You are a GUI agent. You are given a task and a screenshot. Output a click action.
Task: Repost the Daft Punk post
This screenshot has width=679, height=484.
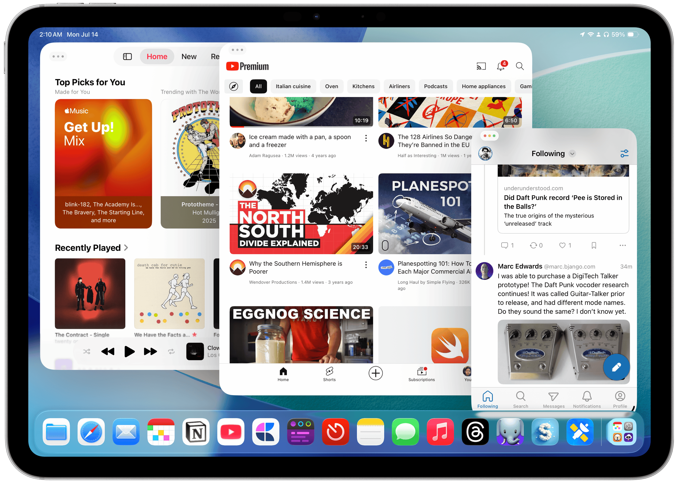pos(536,245)
